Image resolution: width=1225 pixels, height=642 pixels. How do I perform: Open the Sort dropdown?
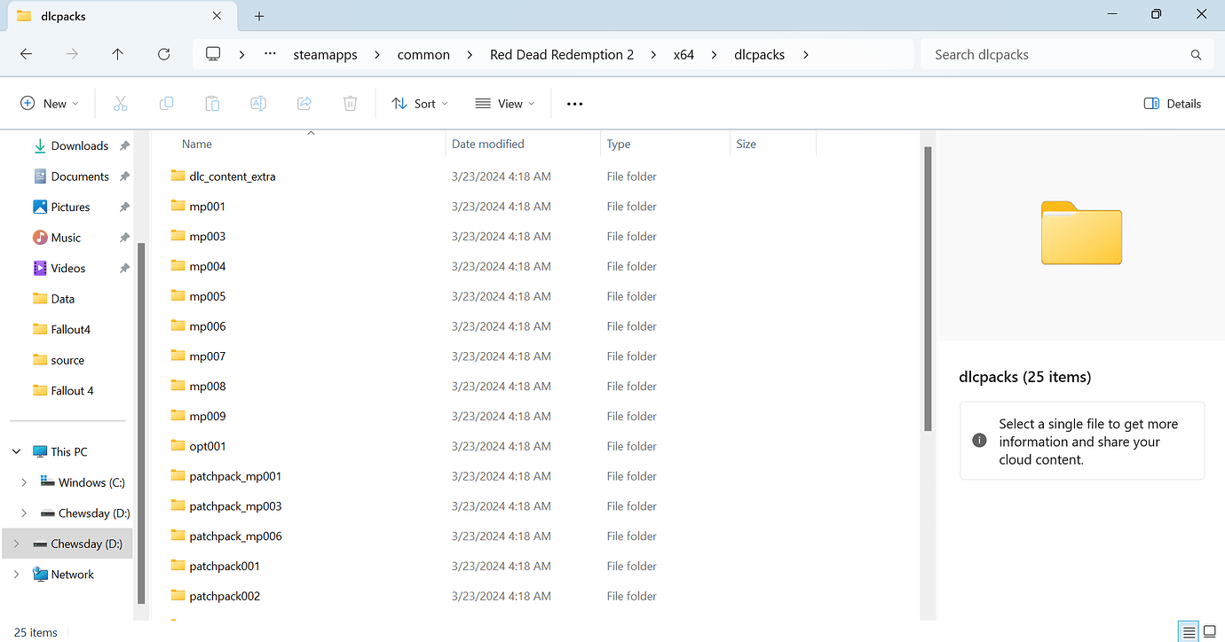(419, 104)
